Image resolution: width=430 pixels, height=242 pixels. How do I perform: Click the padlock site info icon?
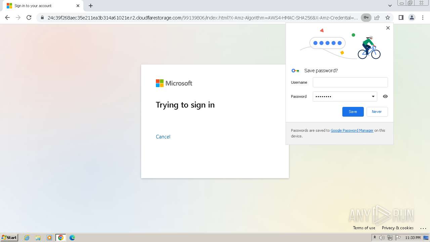[42, 18]
